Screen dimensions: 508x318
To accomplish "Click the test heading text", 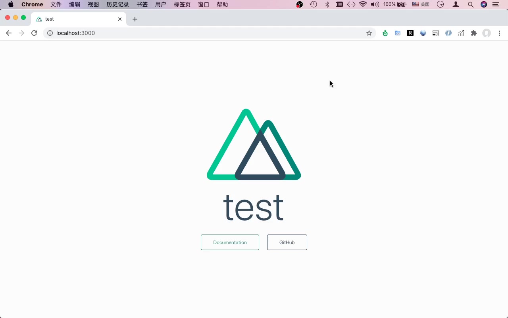I will click(x=254, y=207).
